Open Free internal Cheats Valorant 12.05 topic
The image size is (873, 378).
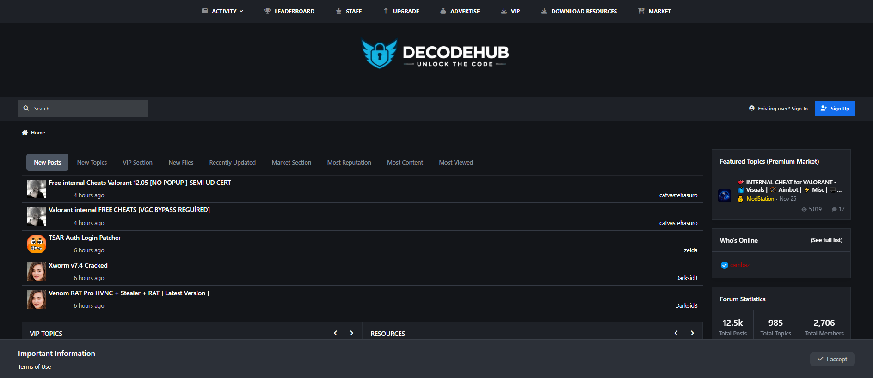click(x=140, y=183)
